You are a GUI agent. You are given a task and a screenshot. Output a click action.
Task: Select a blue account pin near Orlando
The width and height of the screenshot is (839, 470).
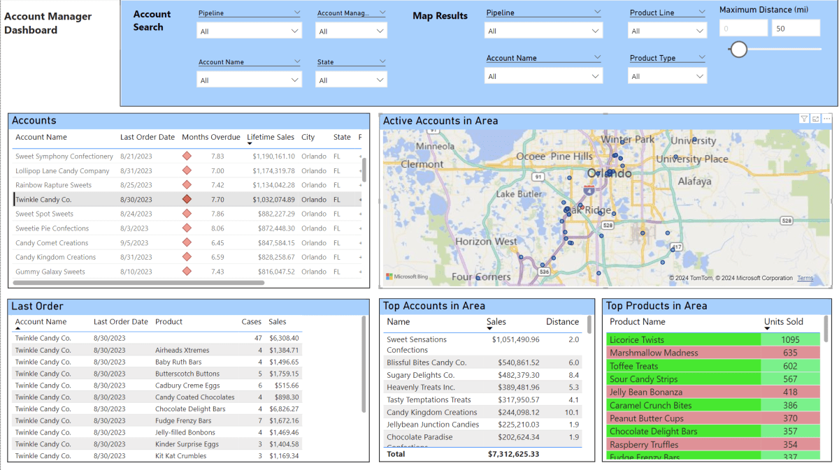pos(612,171)
